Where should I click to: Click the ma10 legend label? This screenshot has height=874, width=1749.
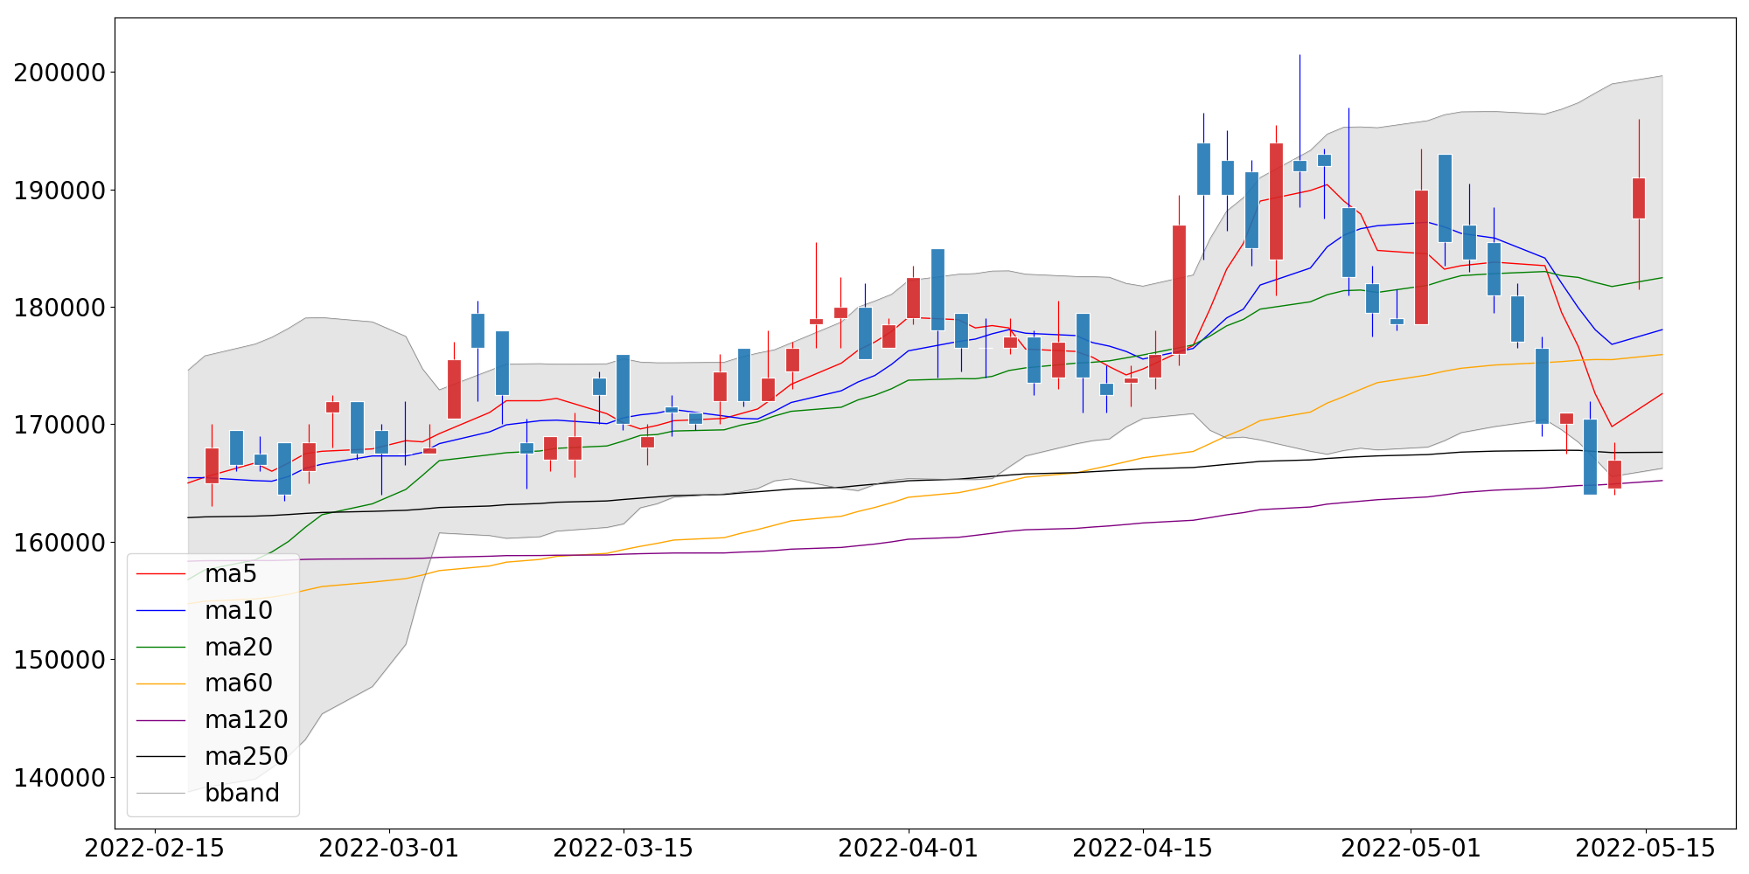239,611
